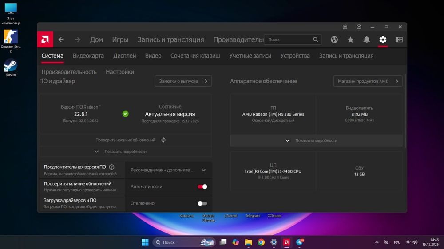Image resolution: width=444 pixels, height=249 pixels.
Task: Switch to the Устройства tab
Action: [295, 56]
